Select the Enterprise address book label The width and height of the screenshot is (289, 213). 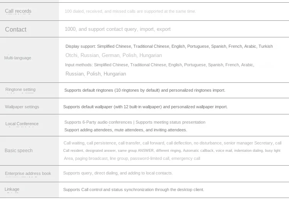pyautogui.click(x=28, y=173)
